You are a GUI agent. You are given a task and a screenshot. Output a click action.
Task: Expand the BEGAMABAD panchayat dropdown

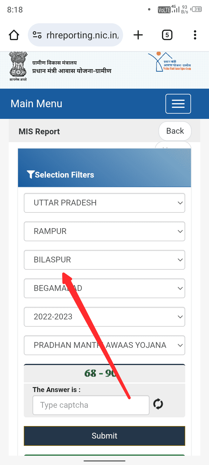point(105,288)
